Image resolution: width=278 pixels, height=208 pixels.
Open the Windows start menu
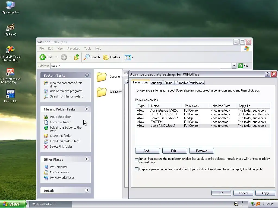pyautogui.click(x=13, y=204)
